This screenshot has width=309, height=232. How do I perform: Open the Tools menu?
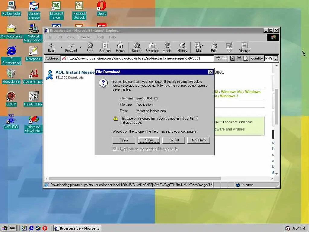tap(100, 37)
